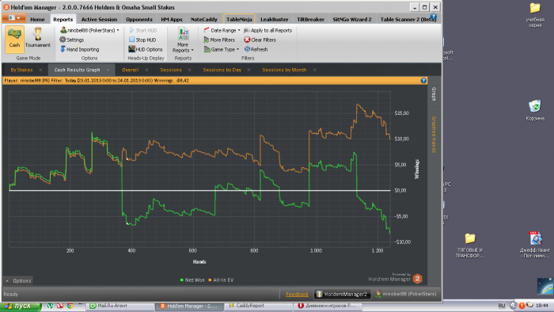This screenshot has height=312, width=554.
Task: Close the Sessions by Month tab
Action: 314,70
